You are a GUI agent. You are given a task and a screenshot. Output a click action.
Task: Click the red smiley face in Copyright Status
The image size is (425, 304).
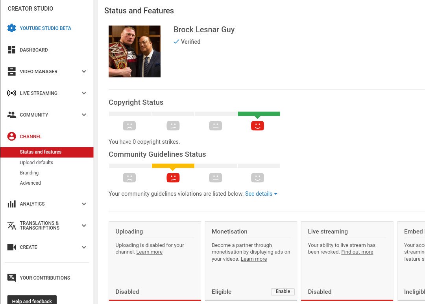point(257,126)
